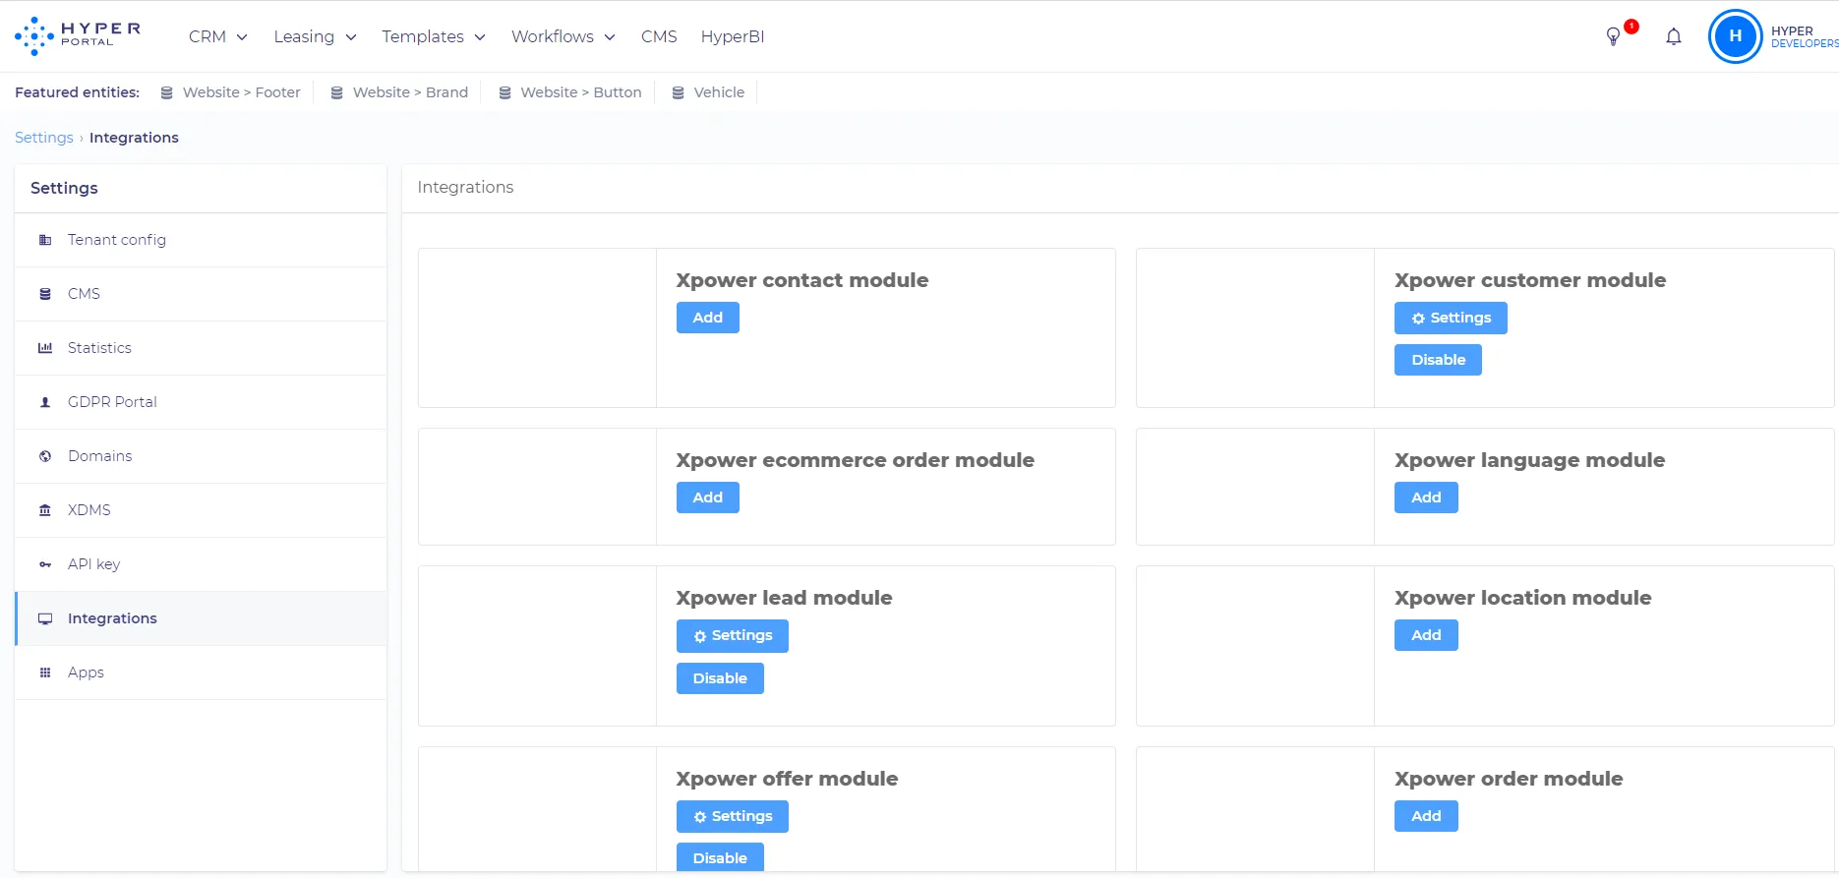Click the Domains globe icon
This screenshot has width=1839, height=878.
[x=45, y=456]
